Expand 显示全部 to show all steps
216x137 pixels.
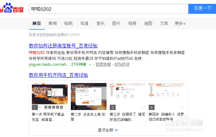tap(108, 130)
